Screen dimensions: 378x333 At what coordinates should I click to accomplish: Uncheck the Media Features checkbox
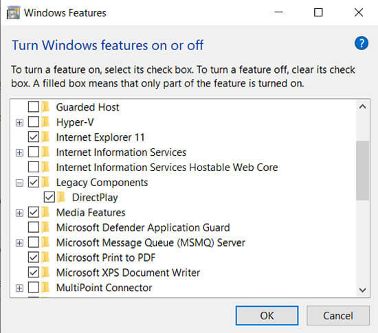click(x=34, y=212)
